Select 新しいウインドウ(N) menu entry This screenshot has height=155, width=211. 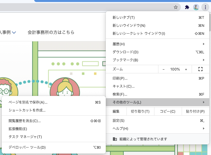click(158, 25)
